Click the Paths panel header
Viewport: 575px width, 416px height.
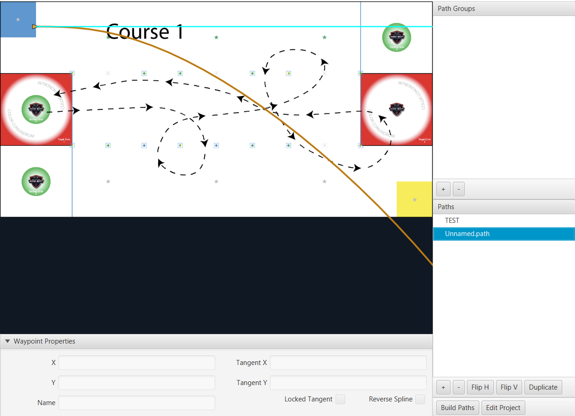click(504, 207)
